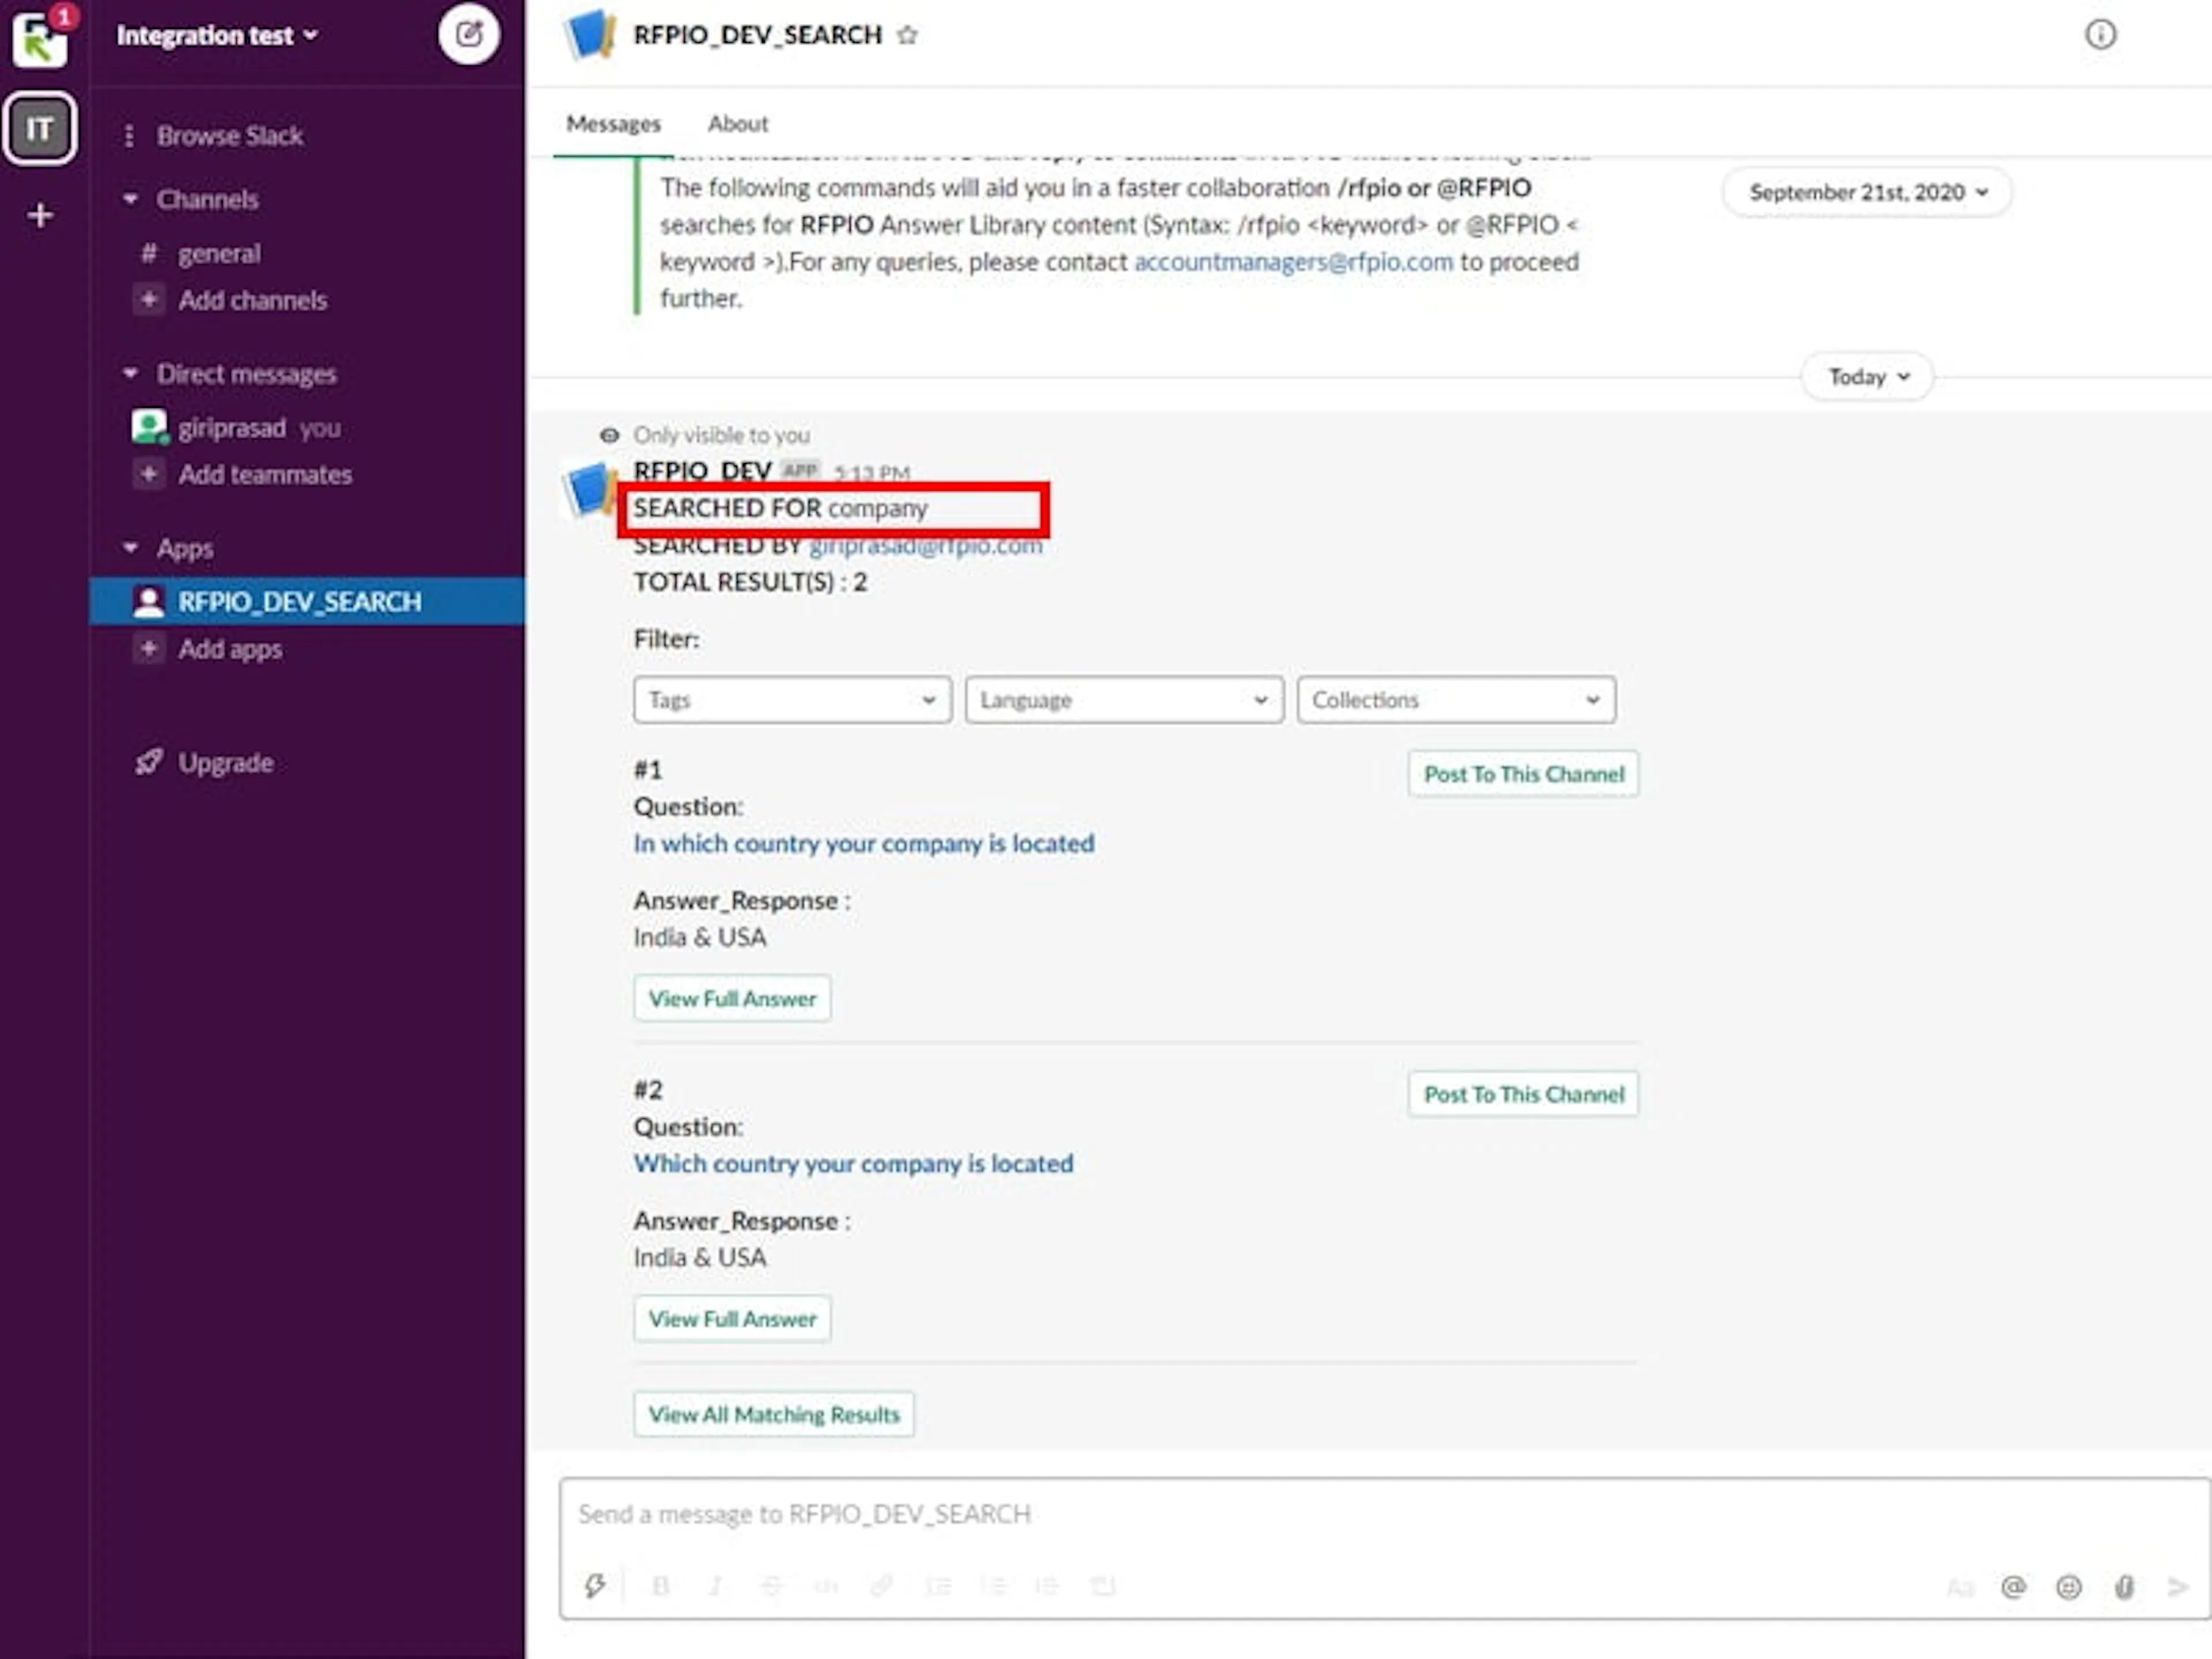Open the accountmanagers@rfpio.com email link

(x=1292, y=262)
